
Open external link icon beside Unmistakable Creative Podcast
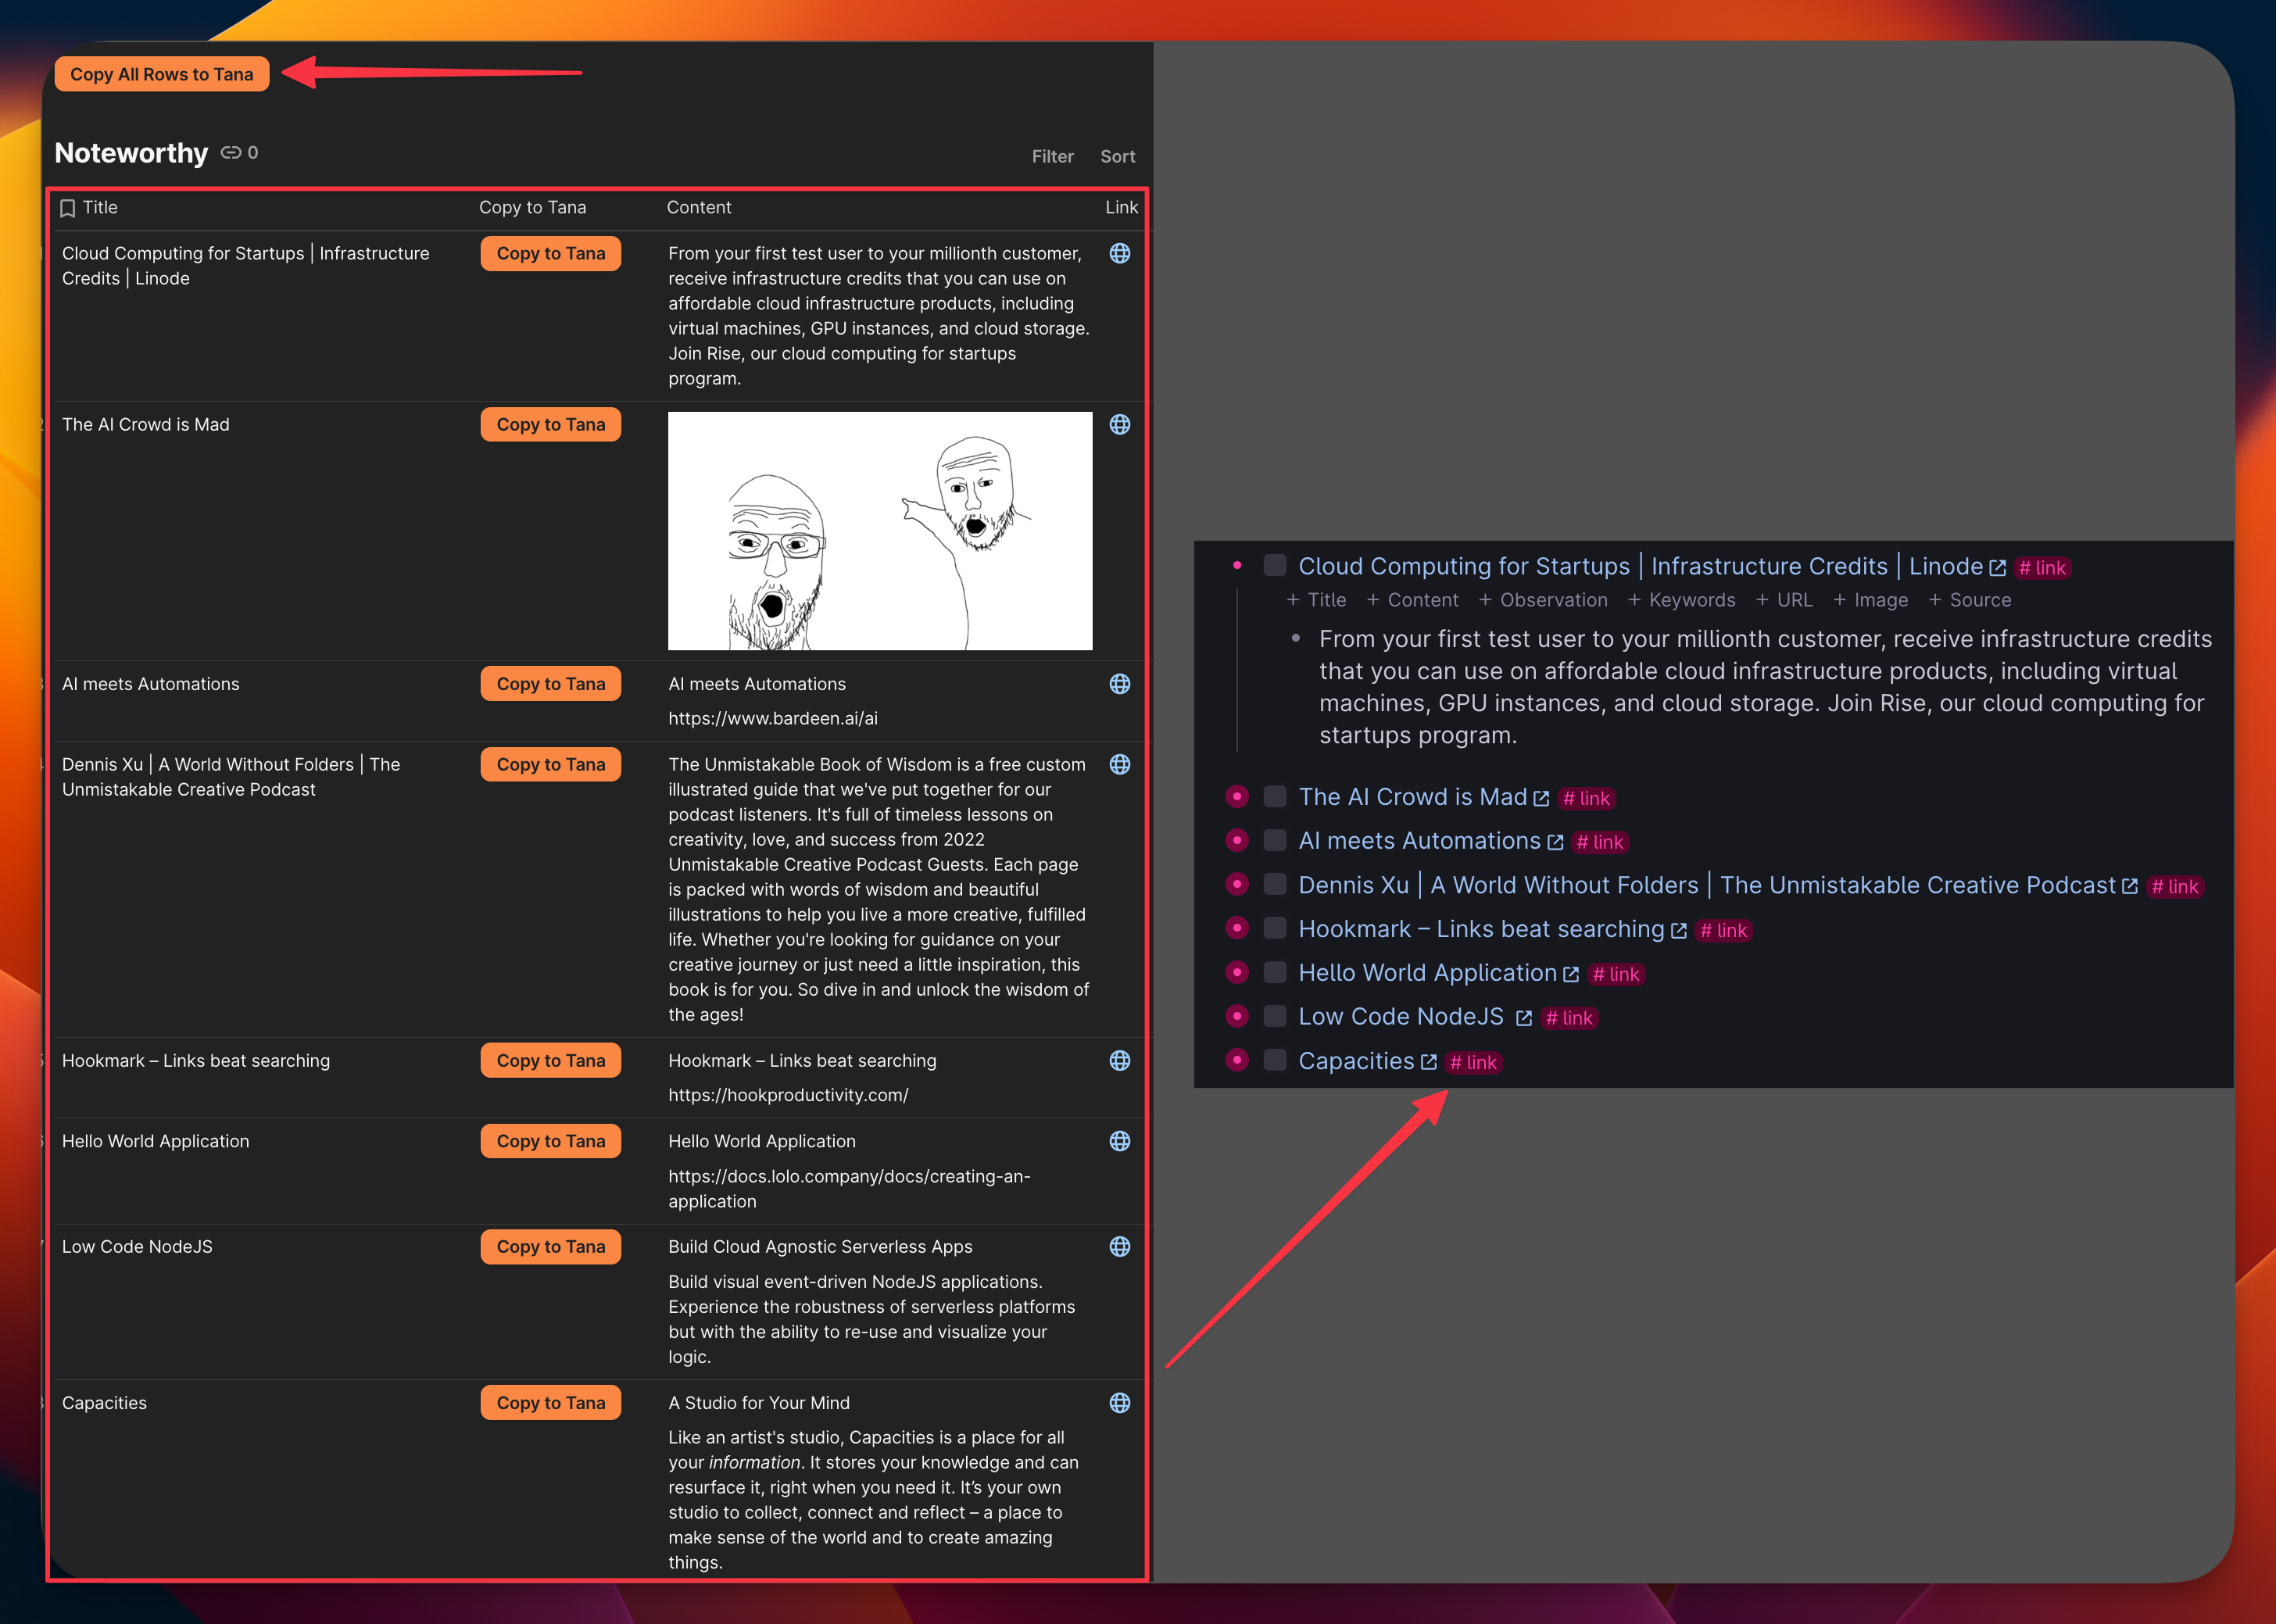(2130, 886)
